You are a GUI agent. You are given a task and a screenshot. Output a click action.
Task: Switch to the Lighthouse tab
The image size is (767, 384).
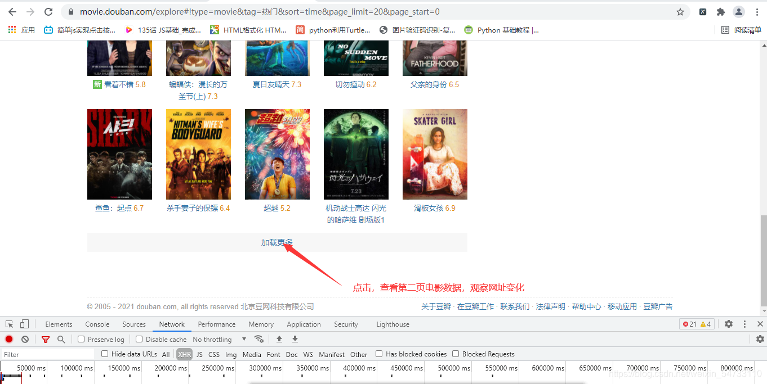point(393,324)
